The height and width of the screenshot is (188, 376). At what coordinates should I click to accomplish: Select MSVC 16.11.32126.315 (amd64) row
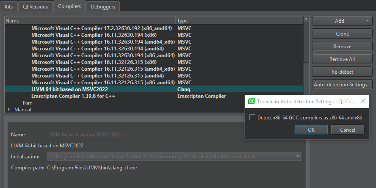(x=154, y=76)
